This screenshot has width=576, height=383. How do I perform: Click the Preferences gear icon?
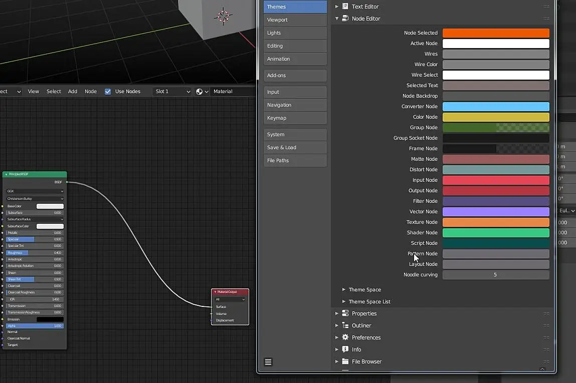click(x=345, y=337)
